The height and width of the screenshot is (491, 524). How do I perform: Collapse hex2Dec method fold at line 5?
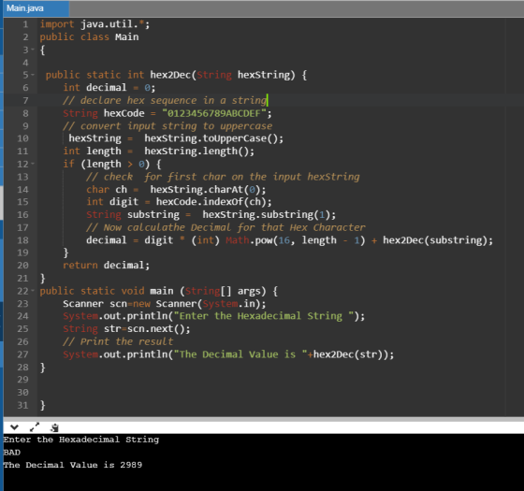pos(33,75)
